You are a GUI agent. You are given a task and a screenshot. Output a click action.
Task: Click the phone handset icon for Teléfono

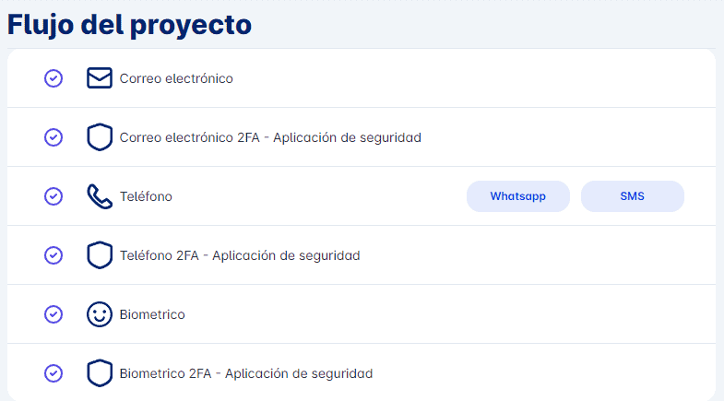click(100, 196)
